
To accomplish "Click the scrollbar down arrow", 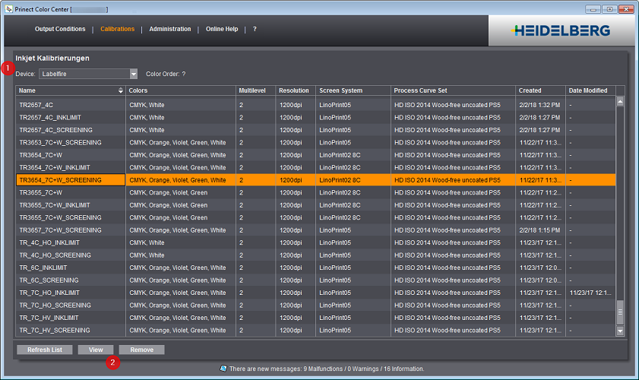I will [620, 331].
